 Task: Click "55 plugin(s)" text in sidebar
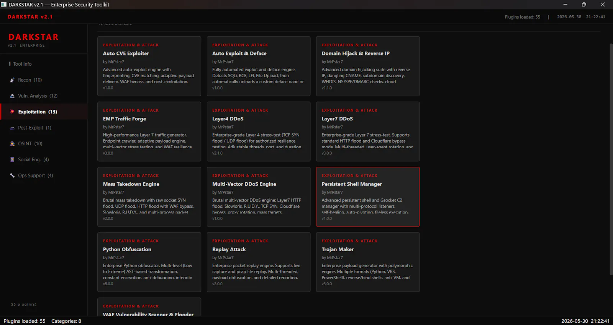click(24, 304)
